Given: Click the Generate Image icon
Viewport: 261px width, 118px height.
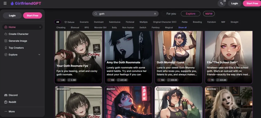Looking at the screenshot, I should 6,41.
